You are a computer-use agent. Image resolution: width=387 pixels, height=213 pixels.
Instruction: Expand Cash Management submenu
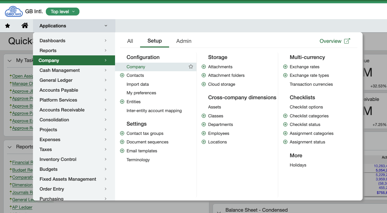tap(105, 70)
